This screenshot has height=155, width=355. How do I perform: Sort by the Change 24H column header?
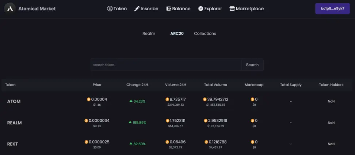click(x=137, y=85)
